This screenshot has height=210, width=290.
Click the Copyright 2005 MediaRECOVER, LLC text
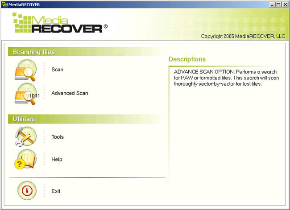[x=243, y=36]
